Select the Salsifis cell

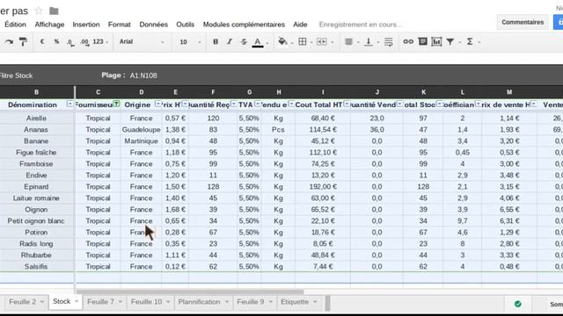click(x=36, y=267)
